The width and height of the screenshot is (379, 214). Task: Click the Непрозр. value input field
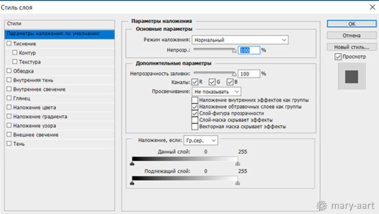click(249, 50)
